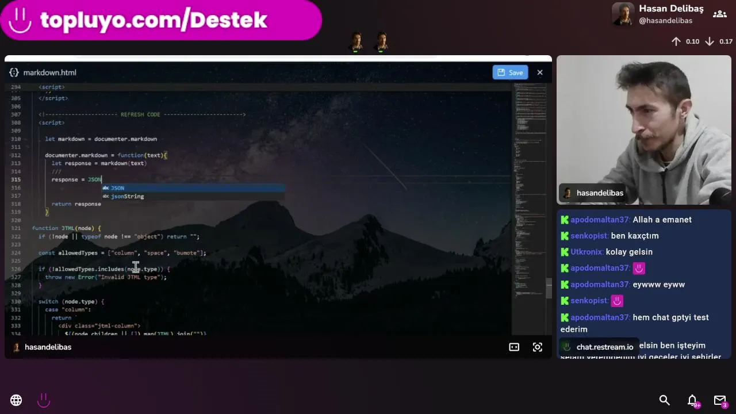Click the smiley logo in pink banner
Screen dimensions: 736x414
pyautogui.click(x=20, y=20)
